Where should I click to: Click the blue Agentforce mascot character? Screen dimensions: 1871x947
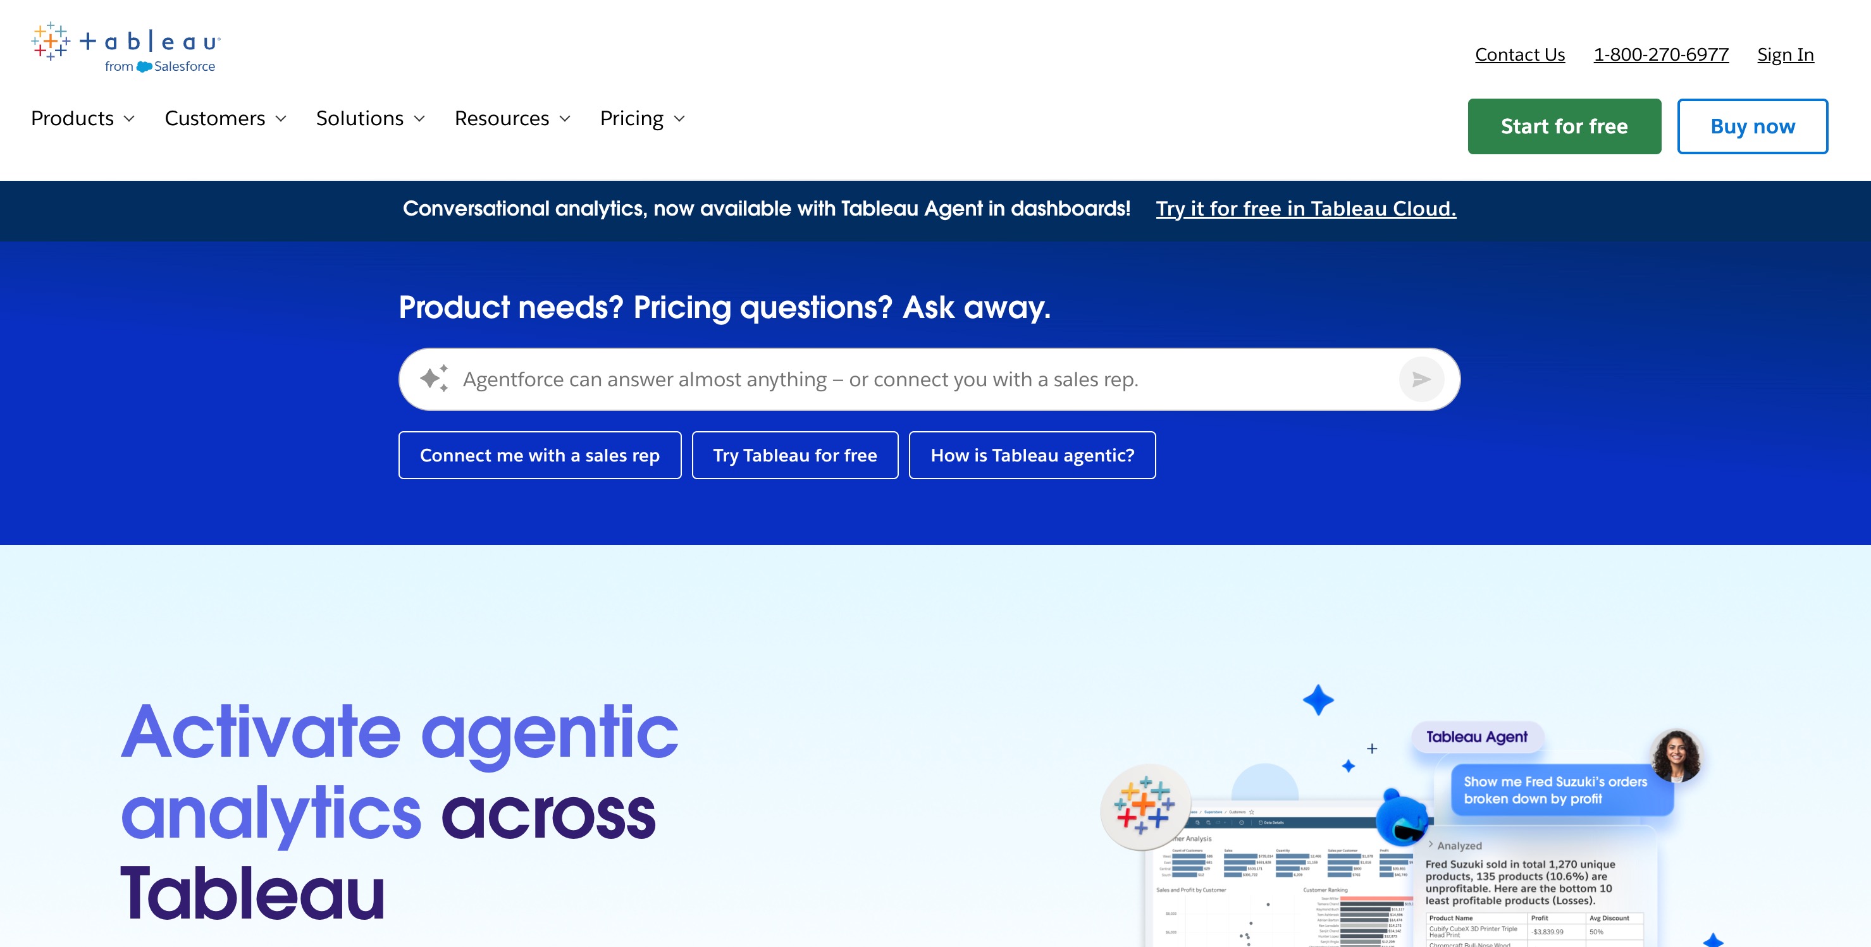[1402, 817]
